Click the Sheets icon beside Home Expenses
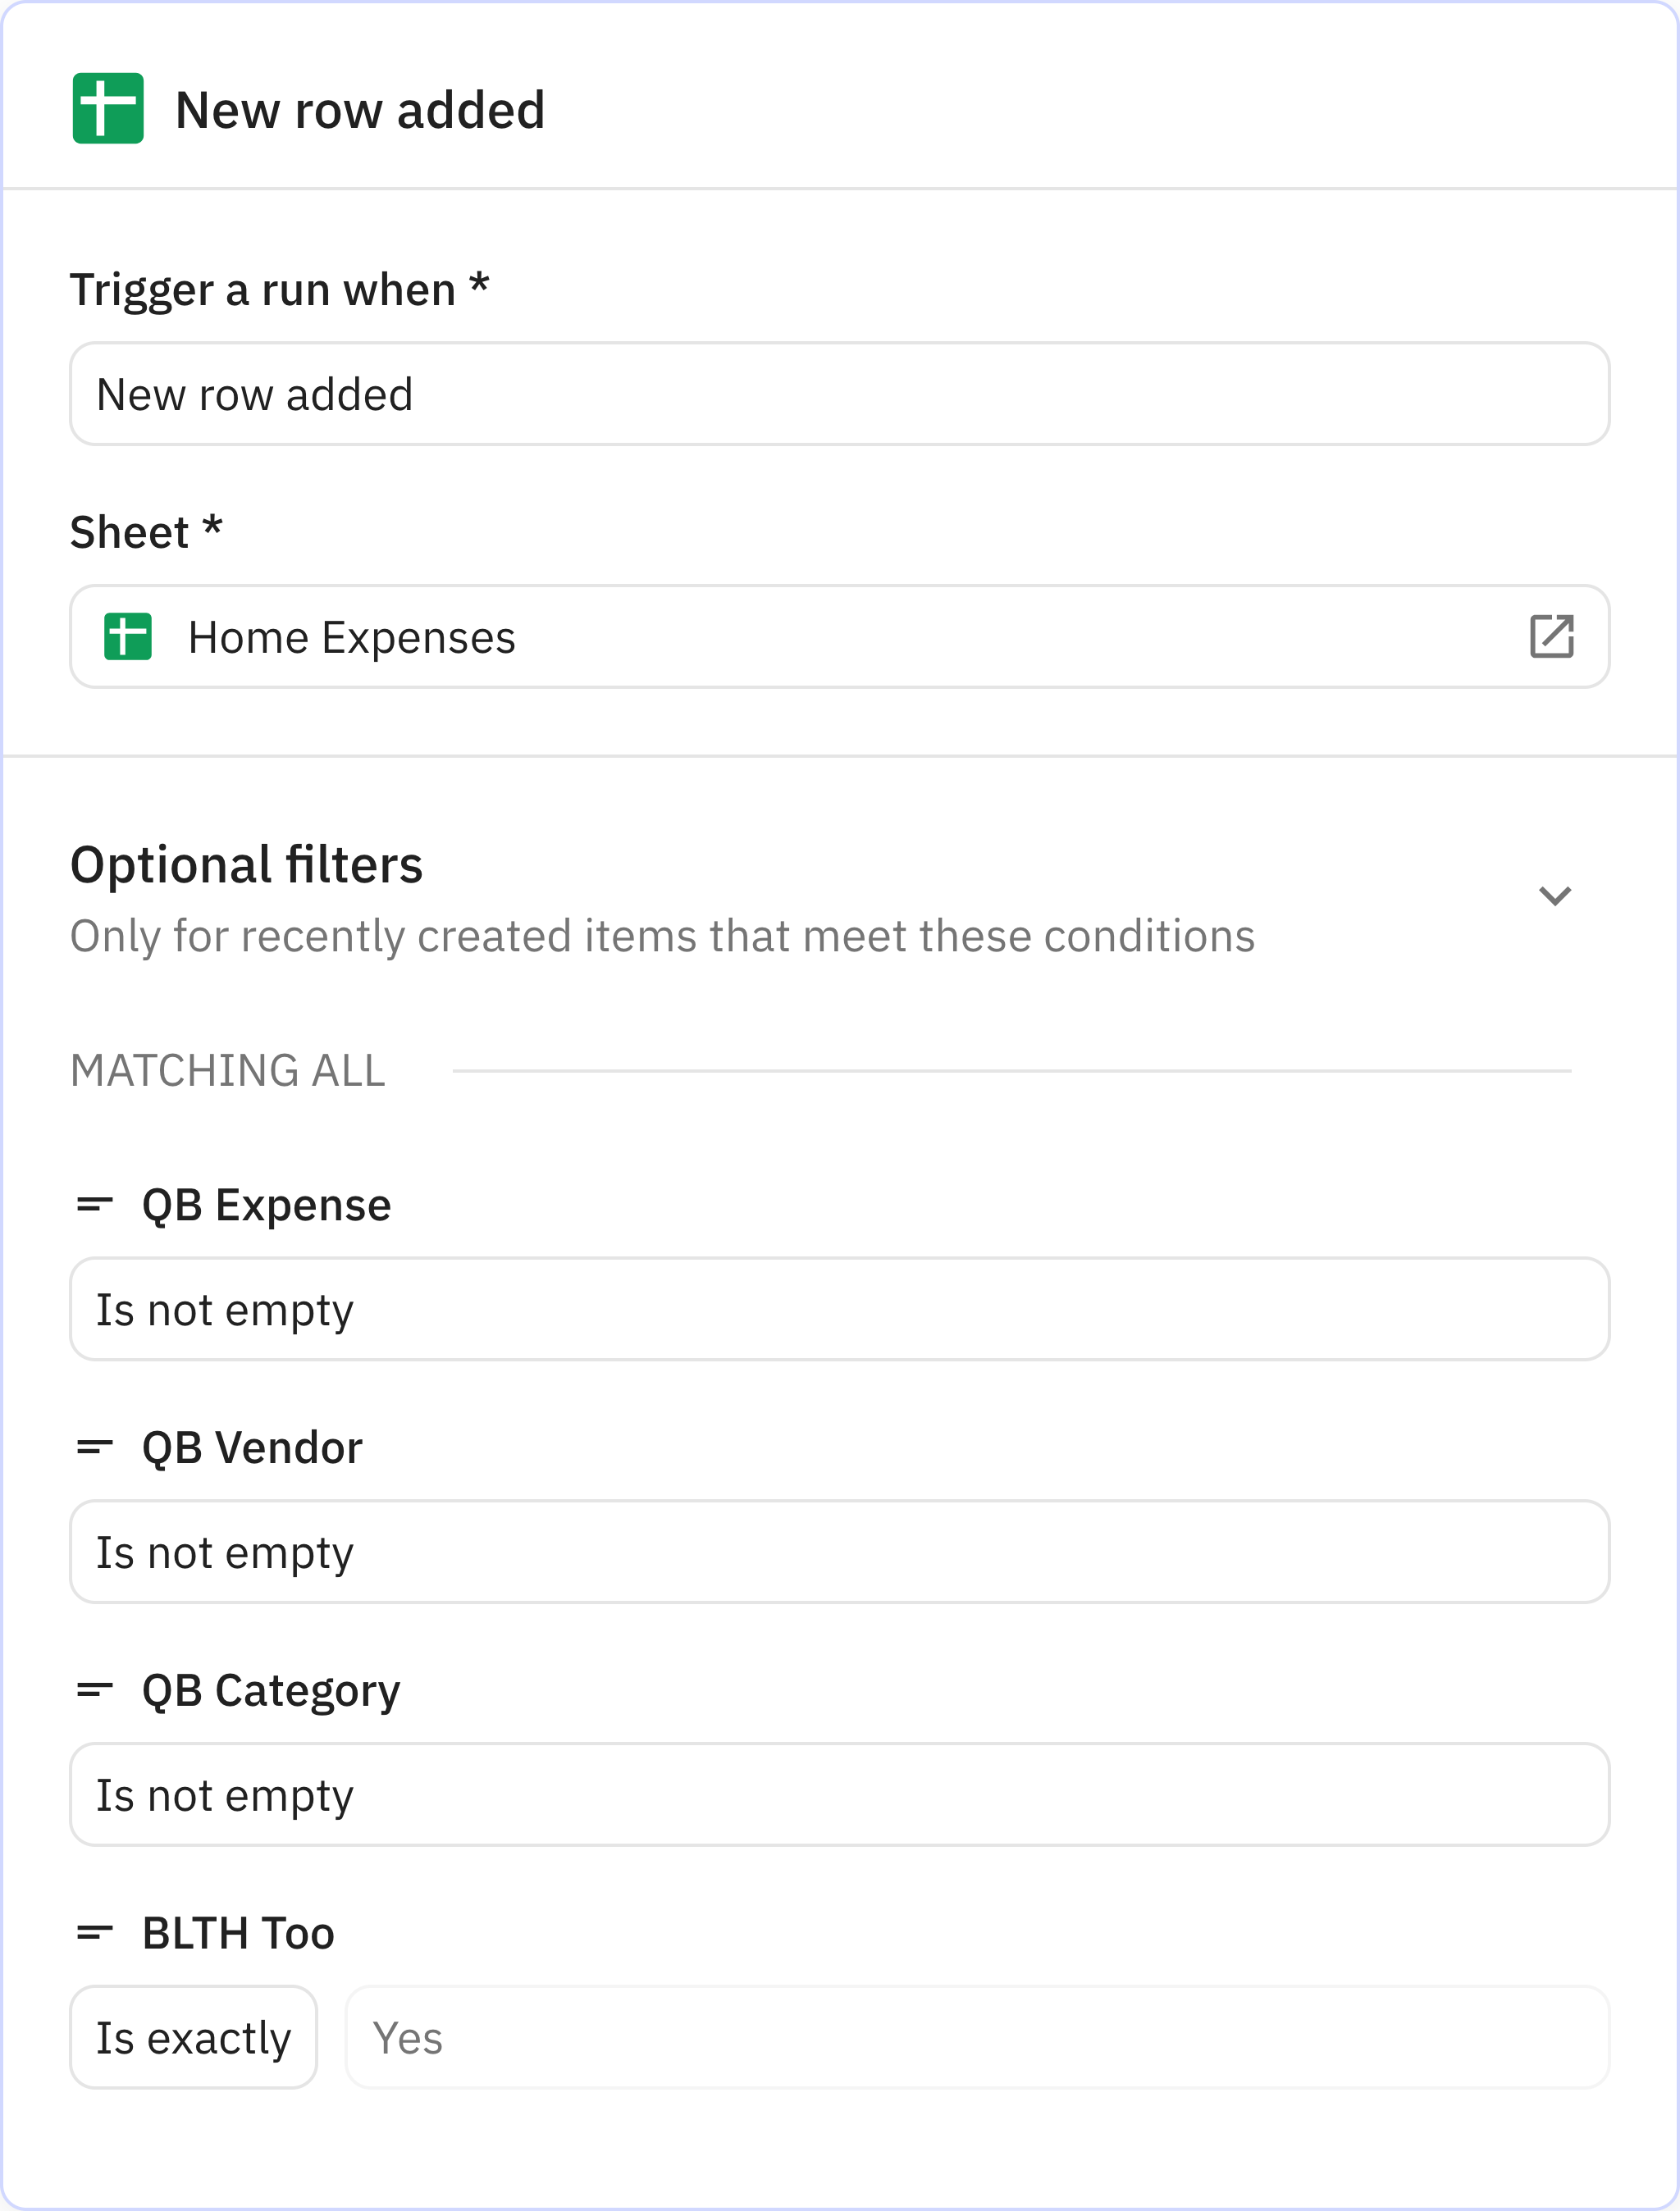The image size is (1680, 2211). tap(128, 636)
